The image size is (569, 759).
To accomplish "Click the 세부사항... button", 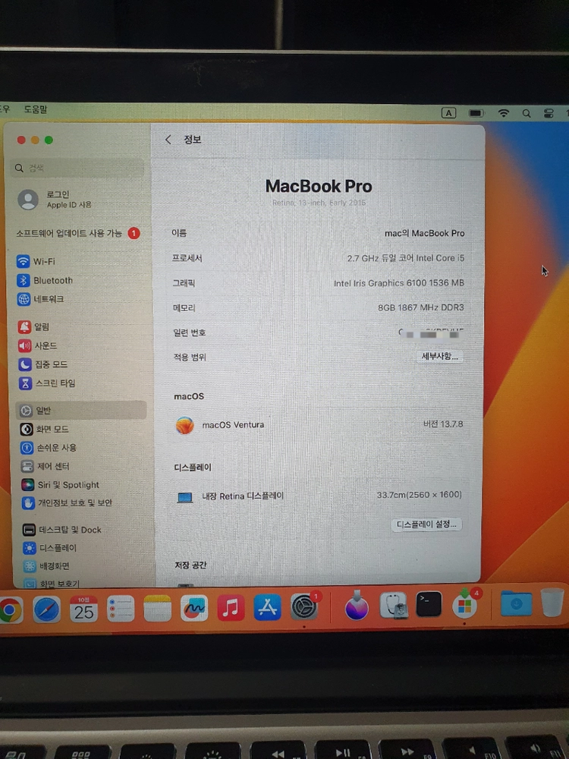I will coord(440,356).
